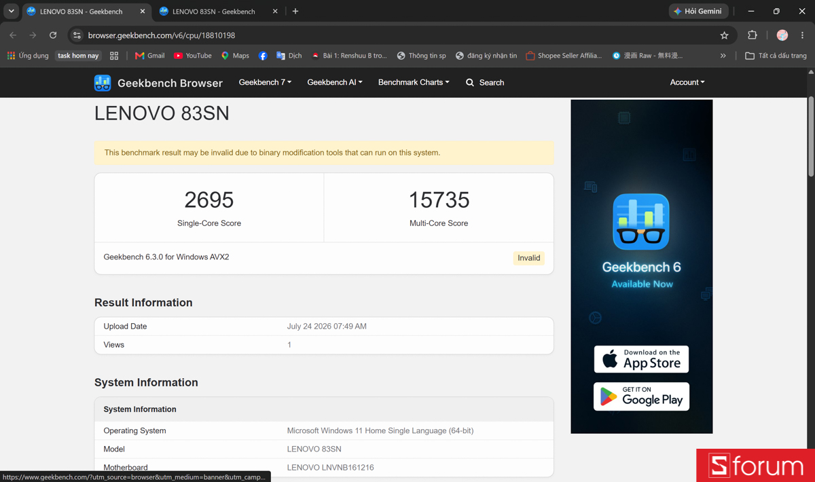The image size is (815, 482).
Task: Click the Invalid badge
Action: click(x=529, y=258)
